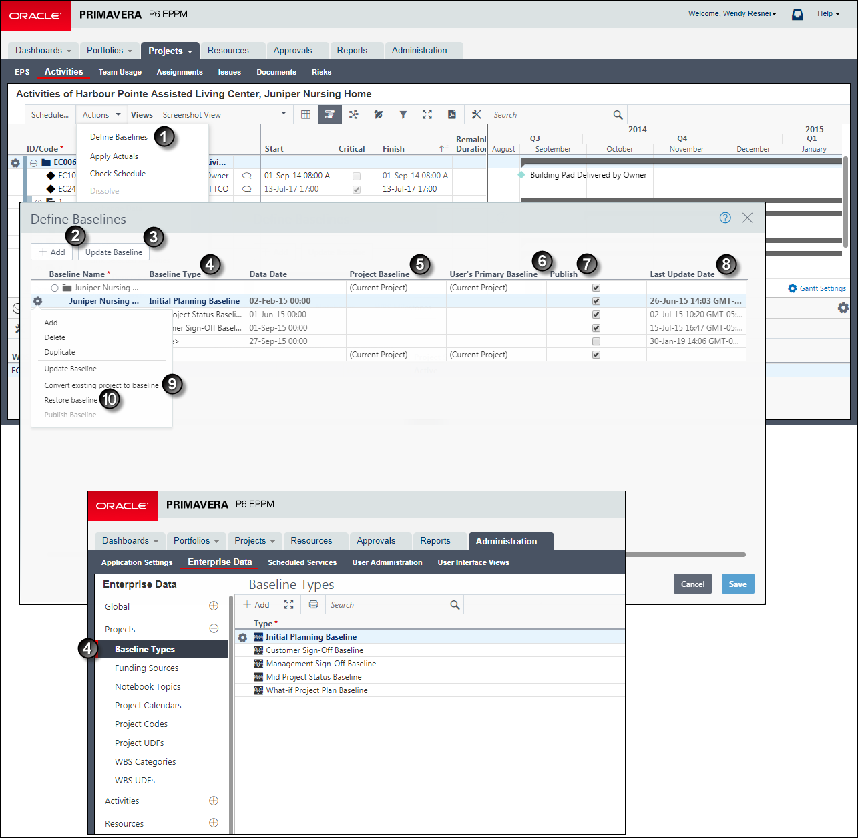Viewport: 858px width, 838px height.
Task: Collapse the EC006 row in activities table
Action: click(33, 162)
